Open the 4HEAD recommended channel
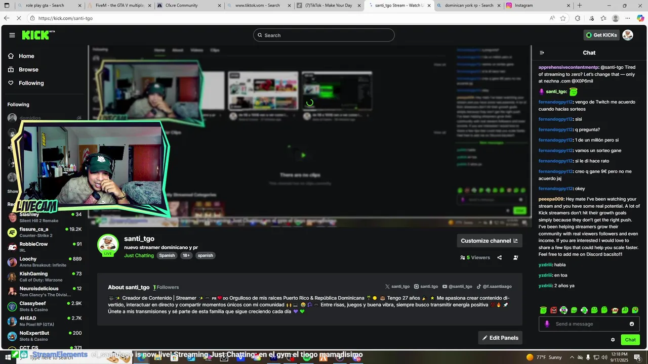648x364 pixels. [45, 321]
